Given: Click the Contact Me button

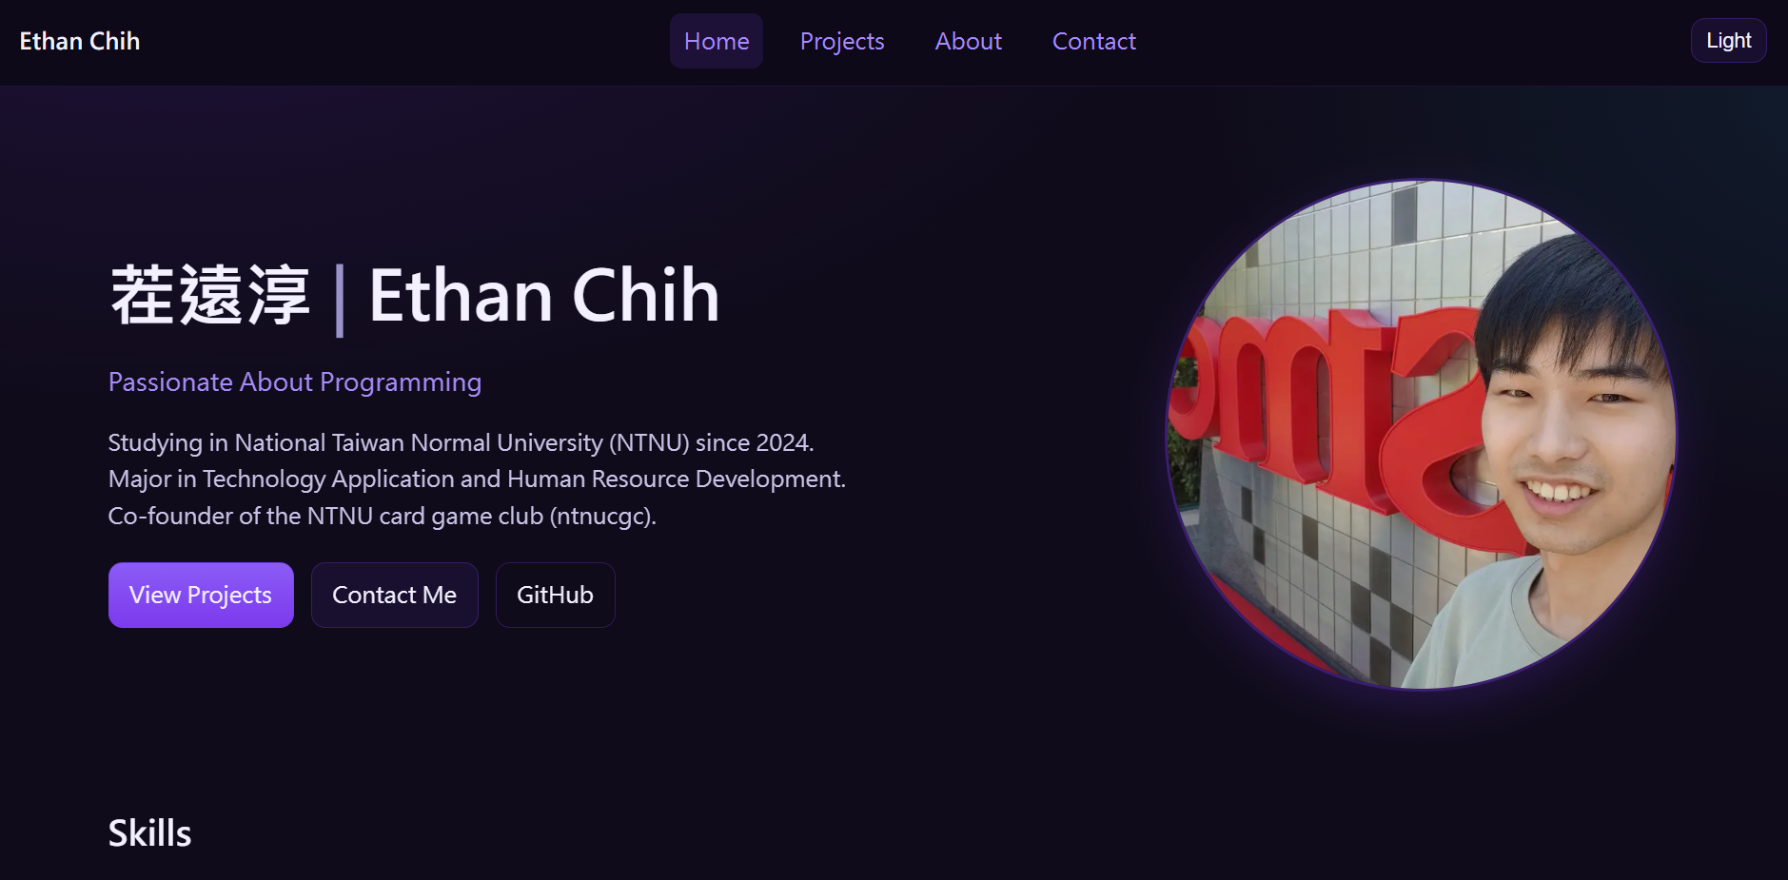Looking at the screenshot, I should (x=394, y=595).
